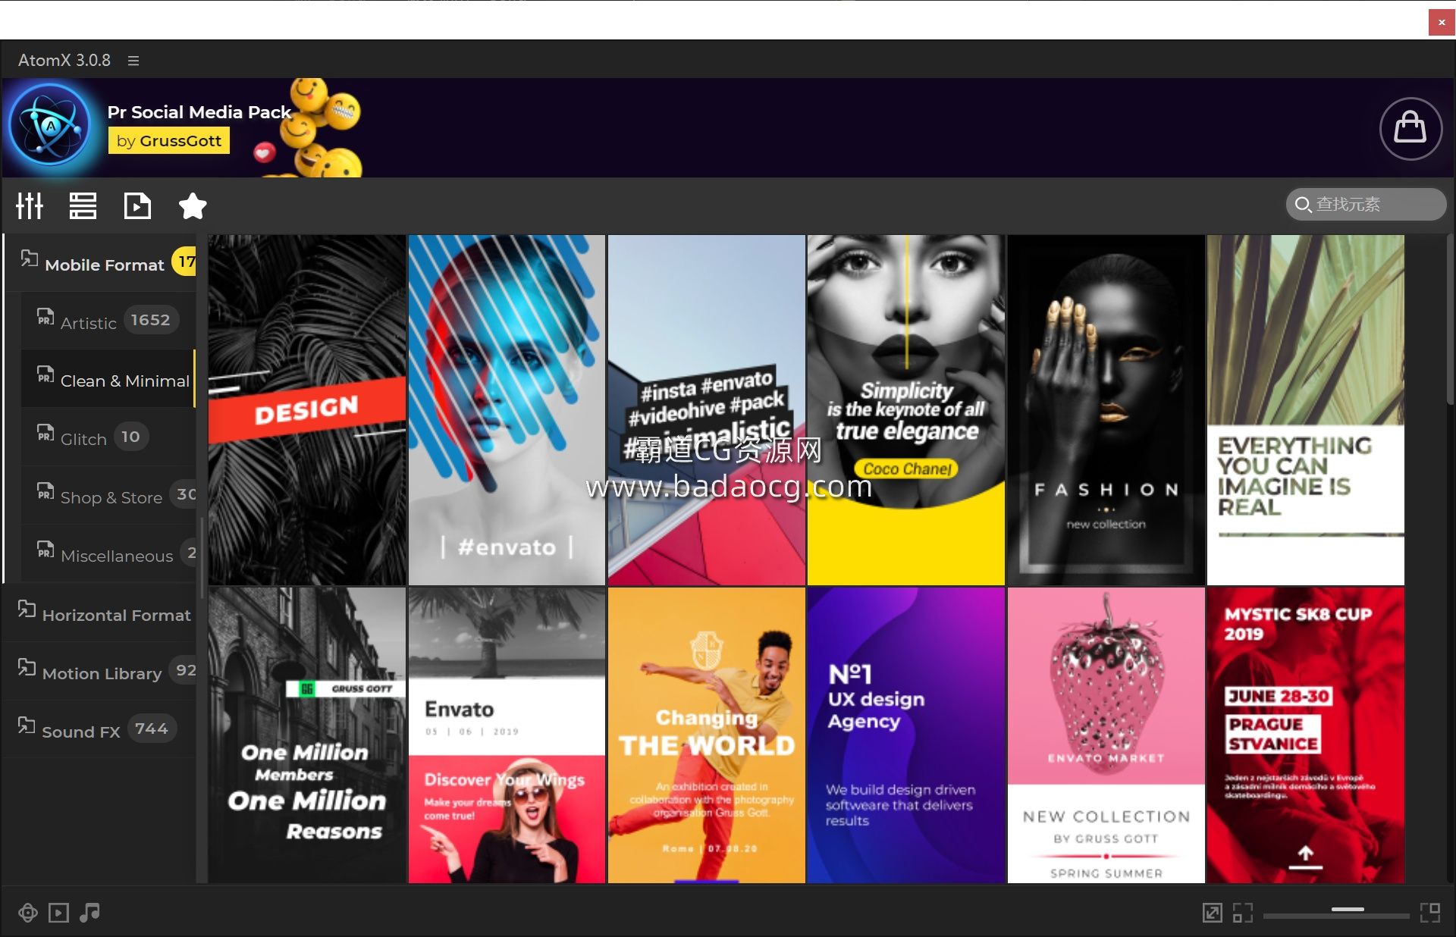Click the template grid vertical scrollbar
Screen dimensions: 1456x937
1451,318
